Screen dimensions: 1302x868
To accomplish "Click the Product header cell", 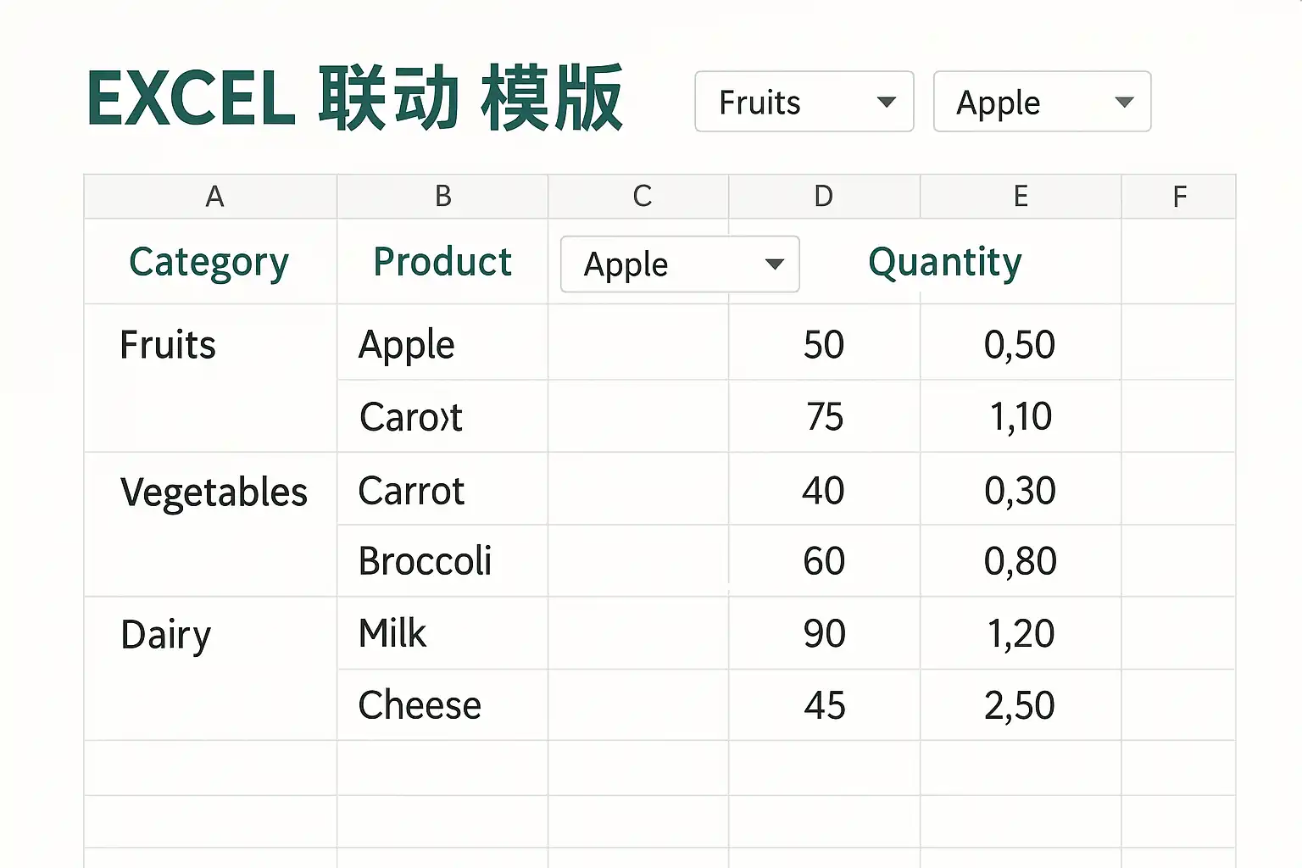I will (x=442, y=261).
